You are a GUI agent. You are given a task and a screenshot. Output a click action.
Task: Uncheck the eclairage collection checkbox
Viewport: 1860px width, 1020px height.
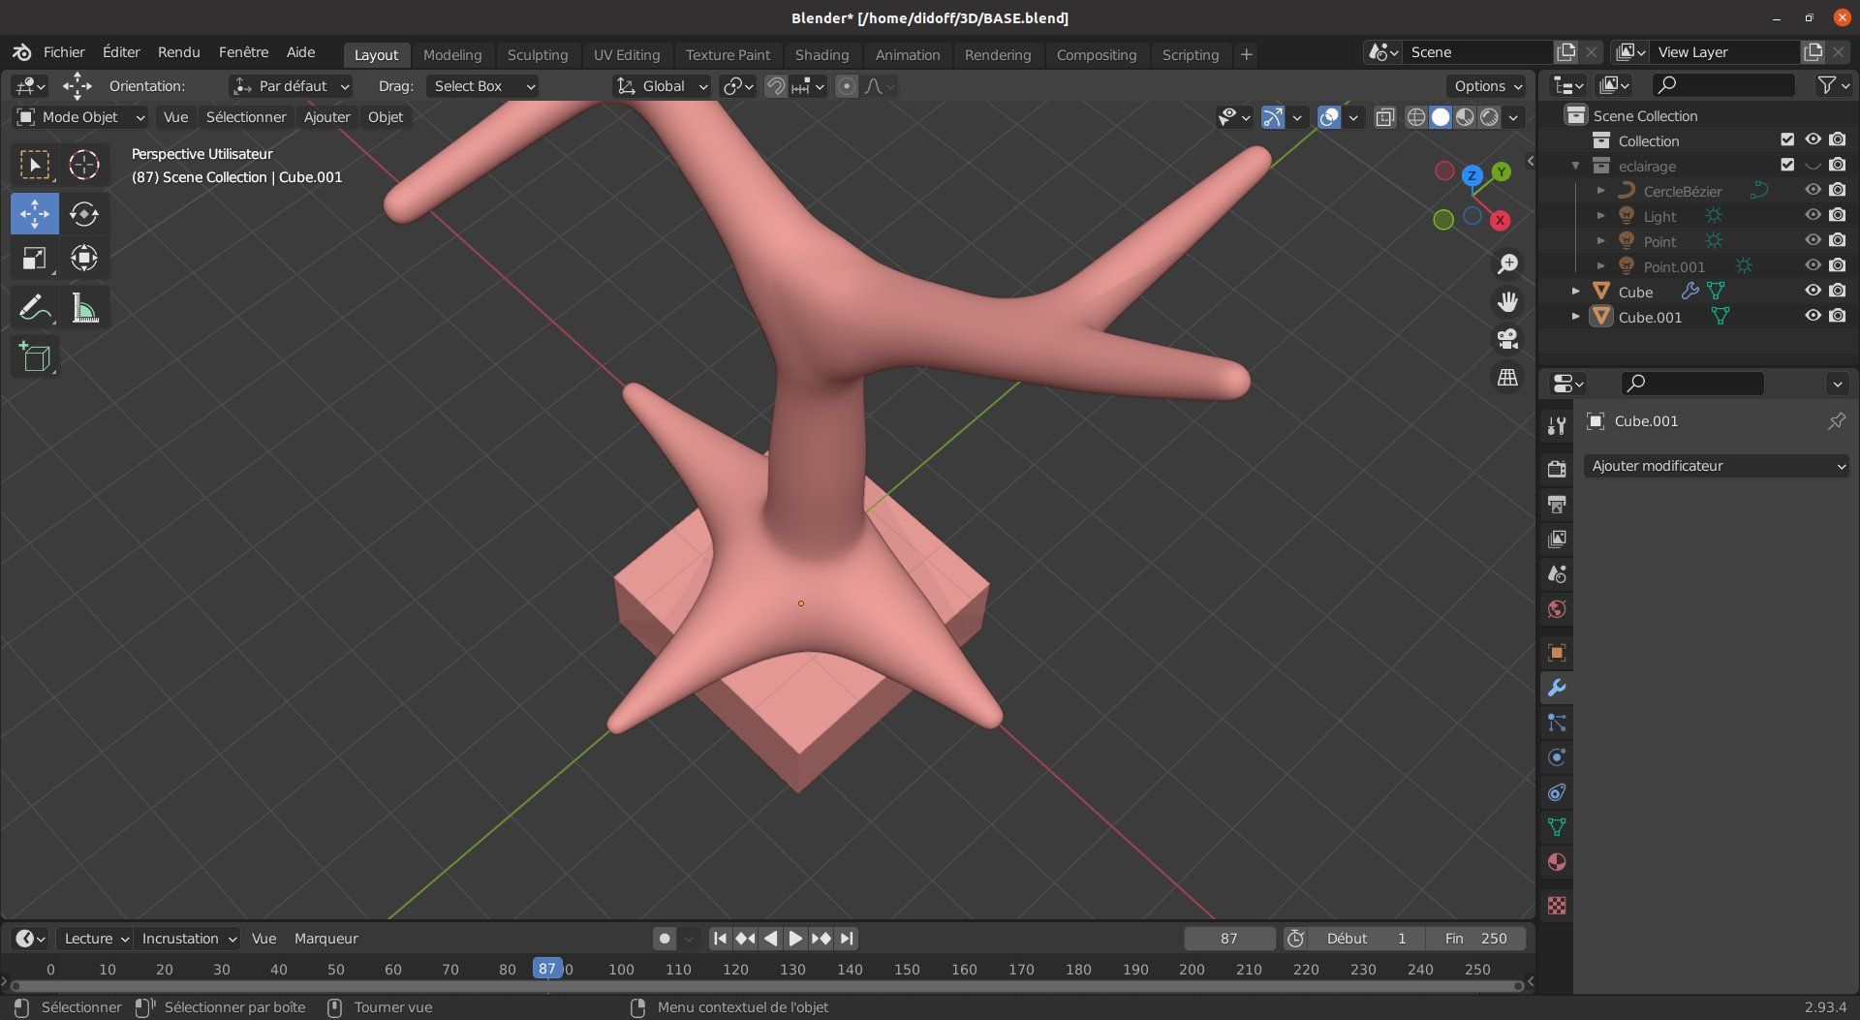click(1787, 165)
